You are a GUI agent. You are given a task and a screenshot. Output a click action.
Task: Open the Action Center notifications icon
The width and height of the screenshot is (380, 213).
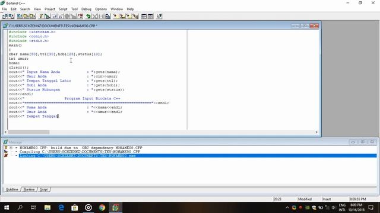370,208
